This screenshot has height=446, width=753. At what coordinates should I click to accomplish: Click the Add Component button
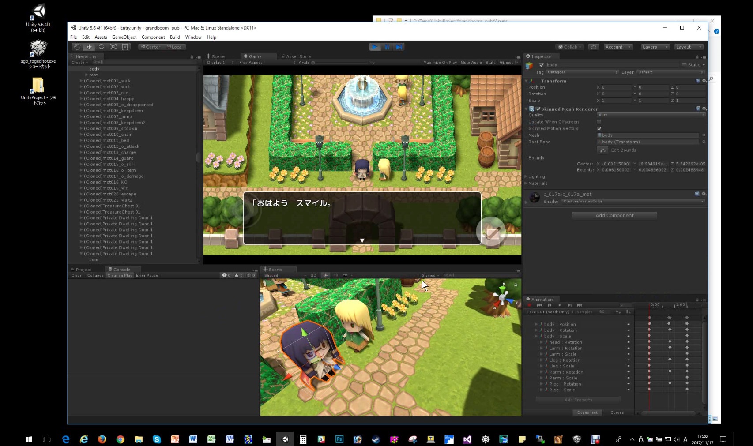[614, 215]
